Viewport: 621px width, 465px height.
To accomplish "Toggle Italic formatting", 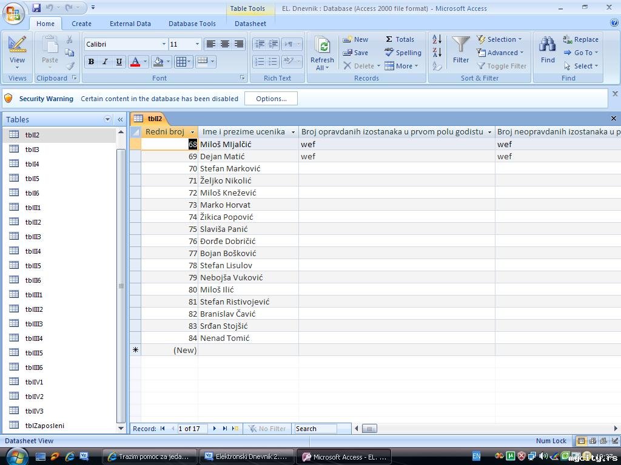I will (x=105, y=62).
